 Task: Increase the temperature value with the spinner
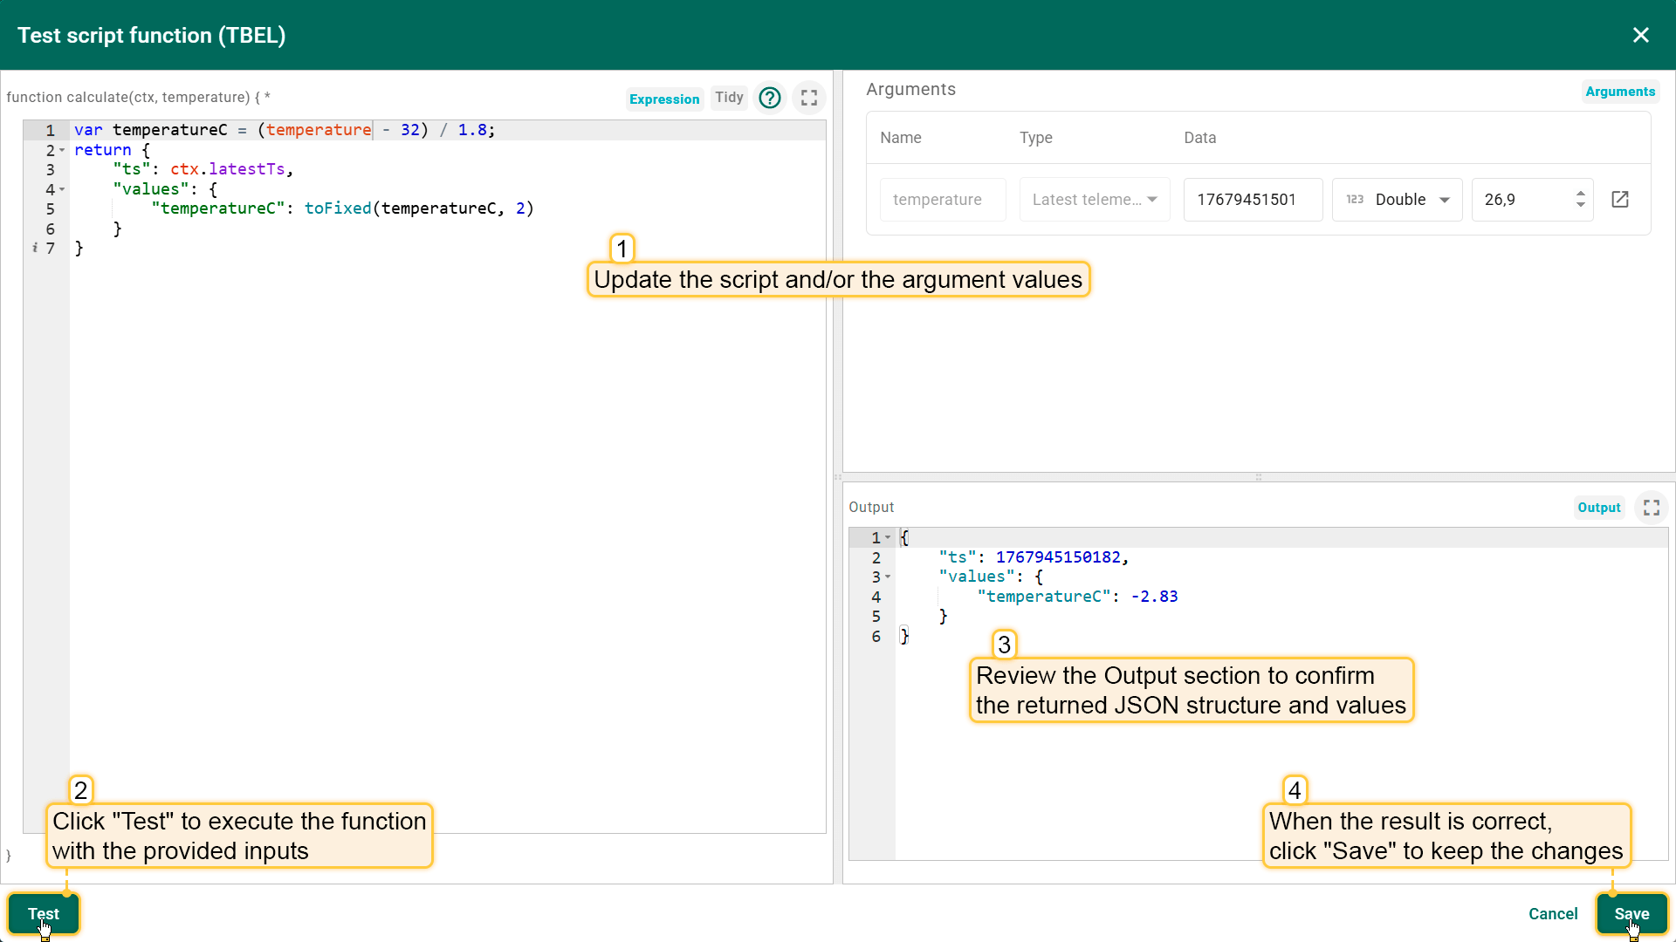1580,194
